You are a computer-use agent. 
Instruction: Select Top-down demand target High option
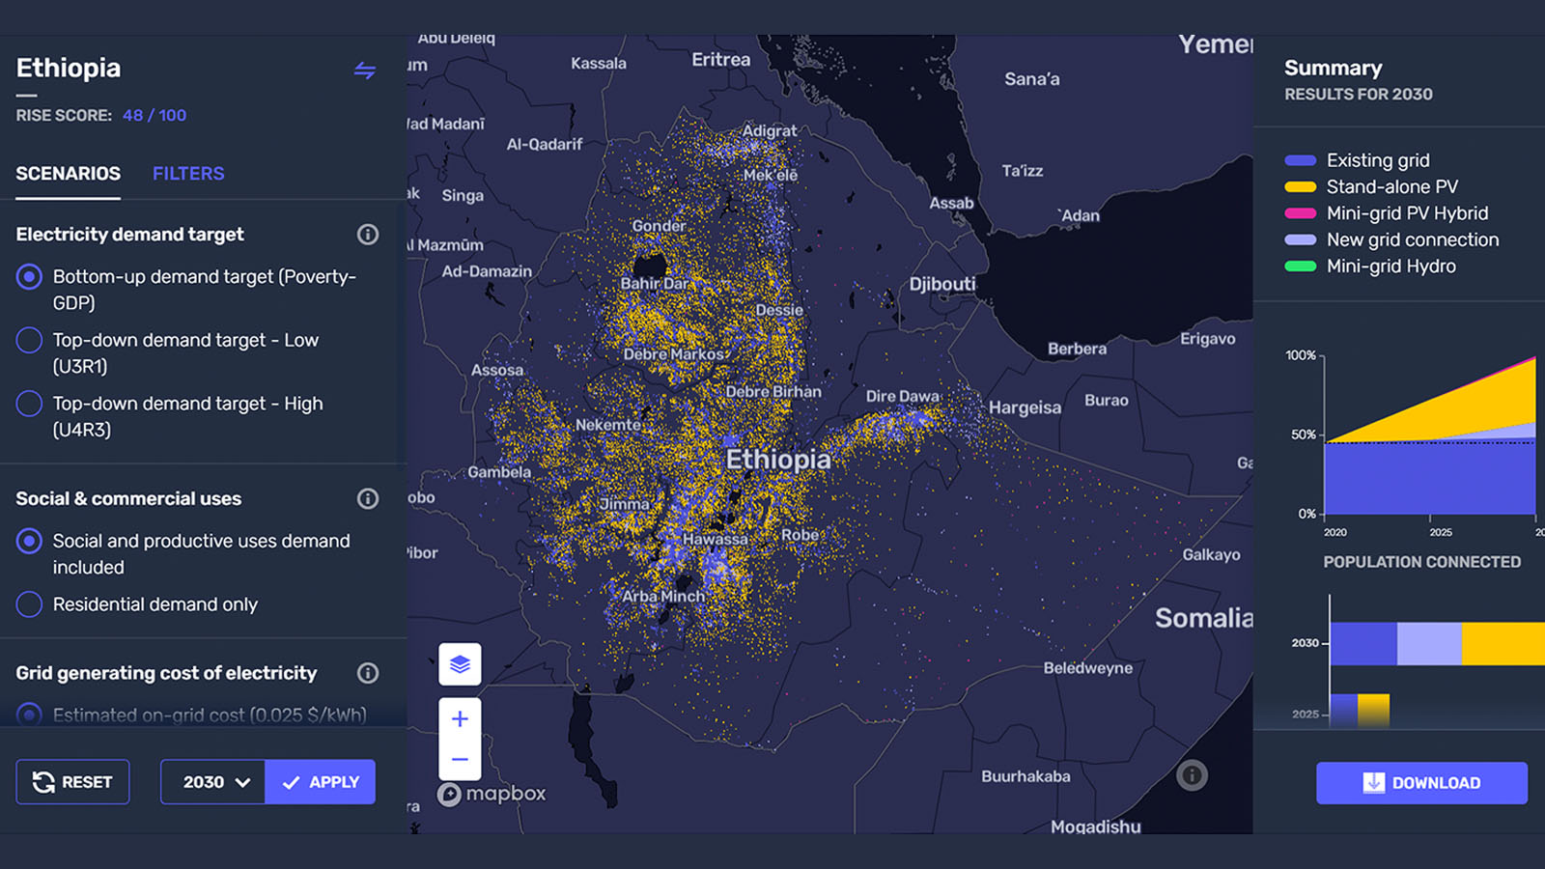point(30,404)
